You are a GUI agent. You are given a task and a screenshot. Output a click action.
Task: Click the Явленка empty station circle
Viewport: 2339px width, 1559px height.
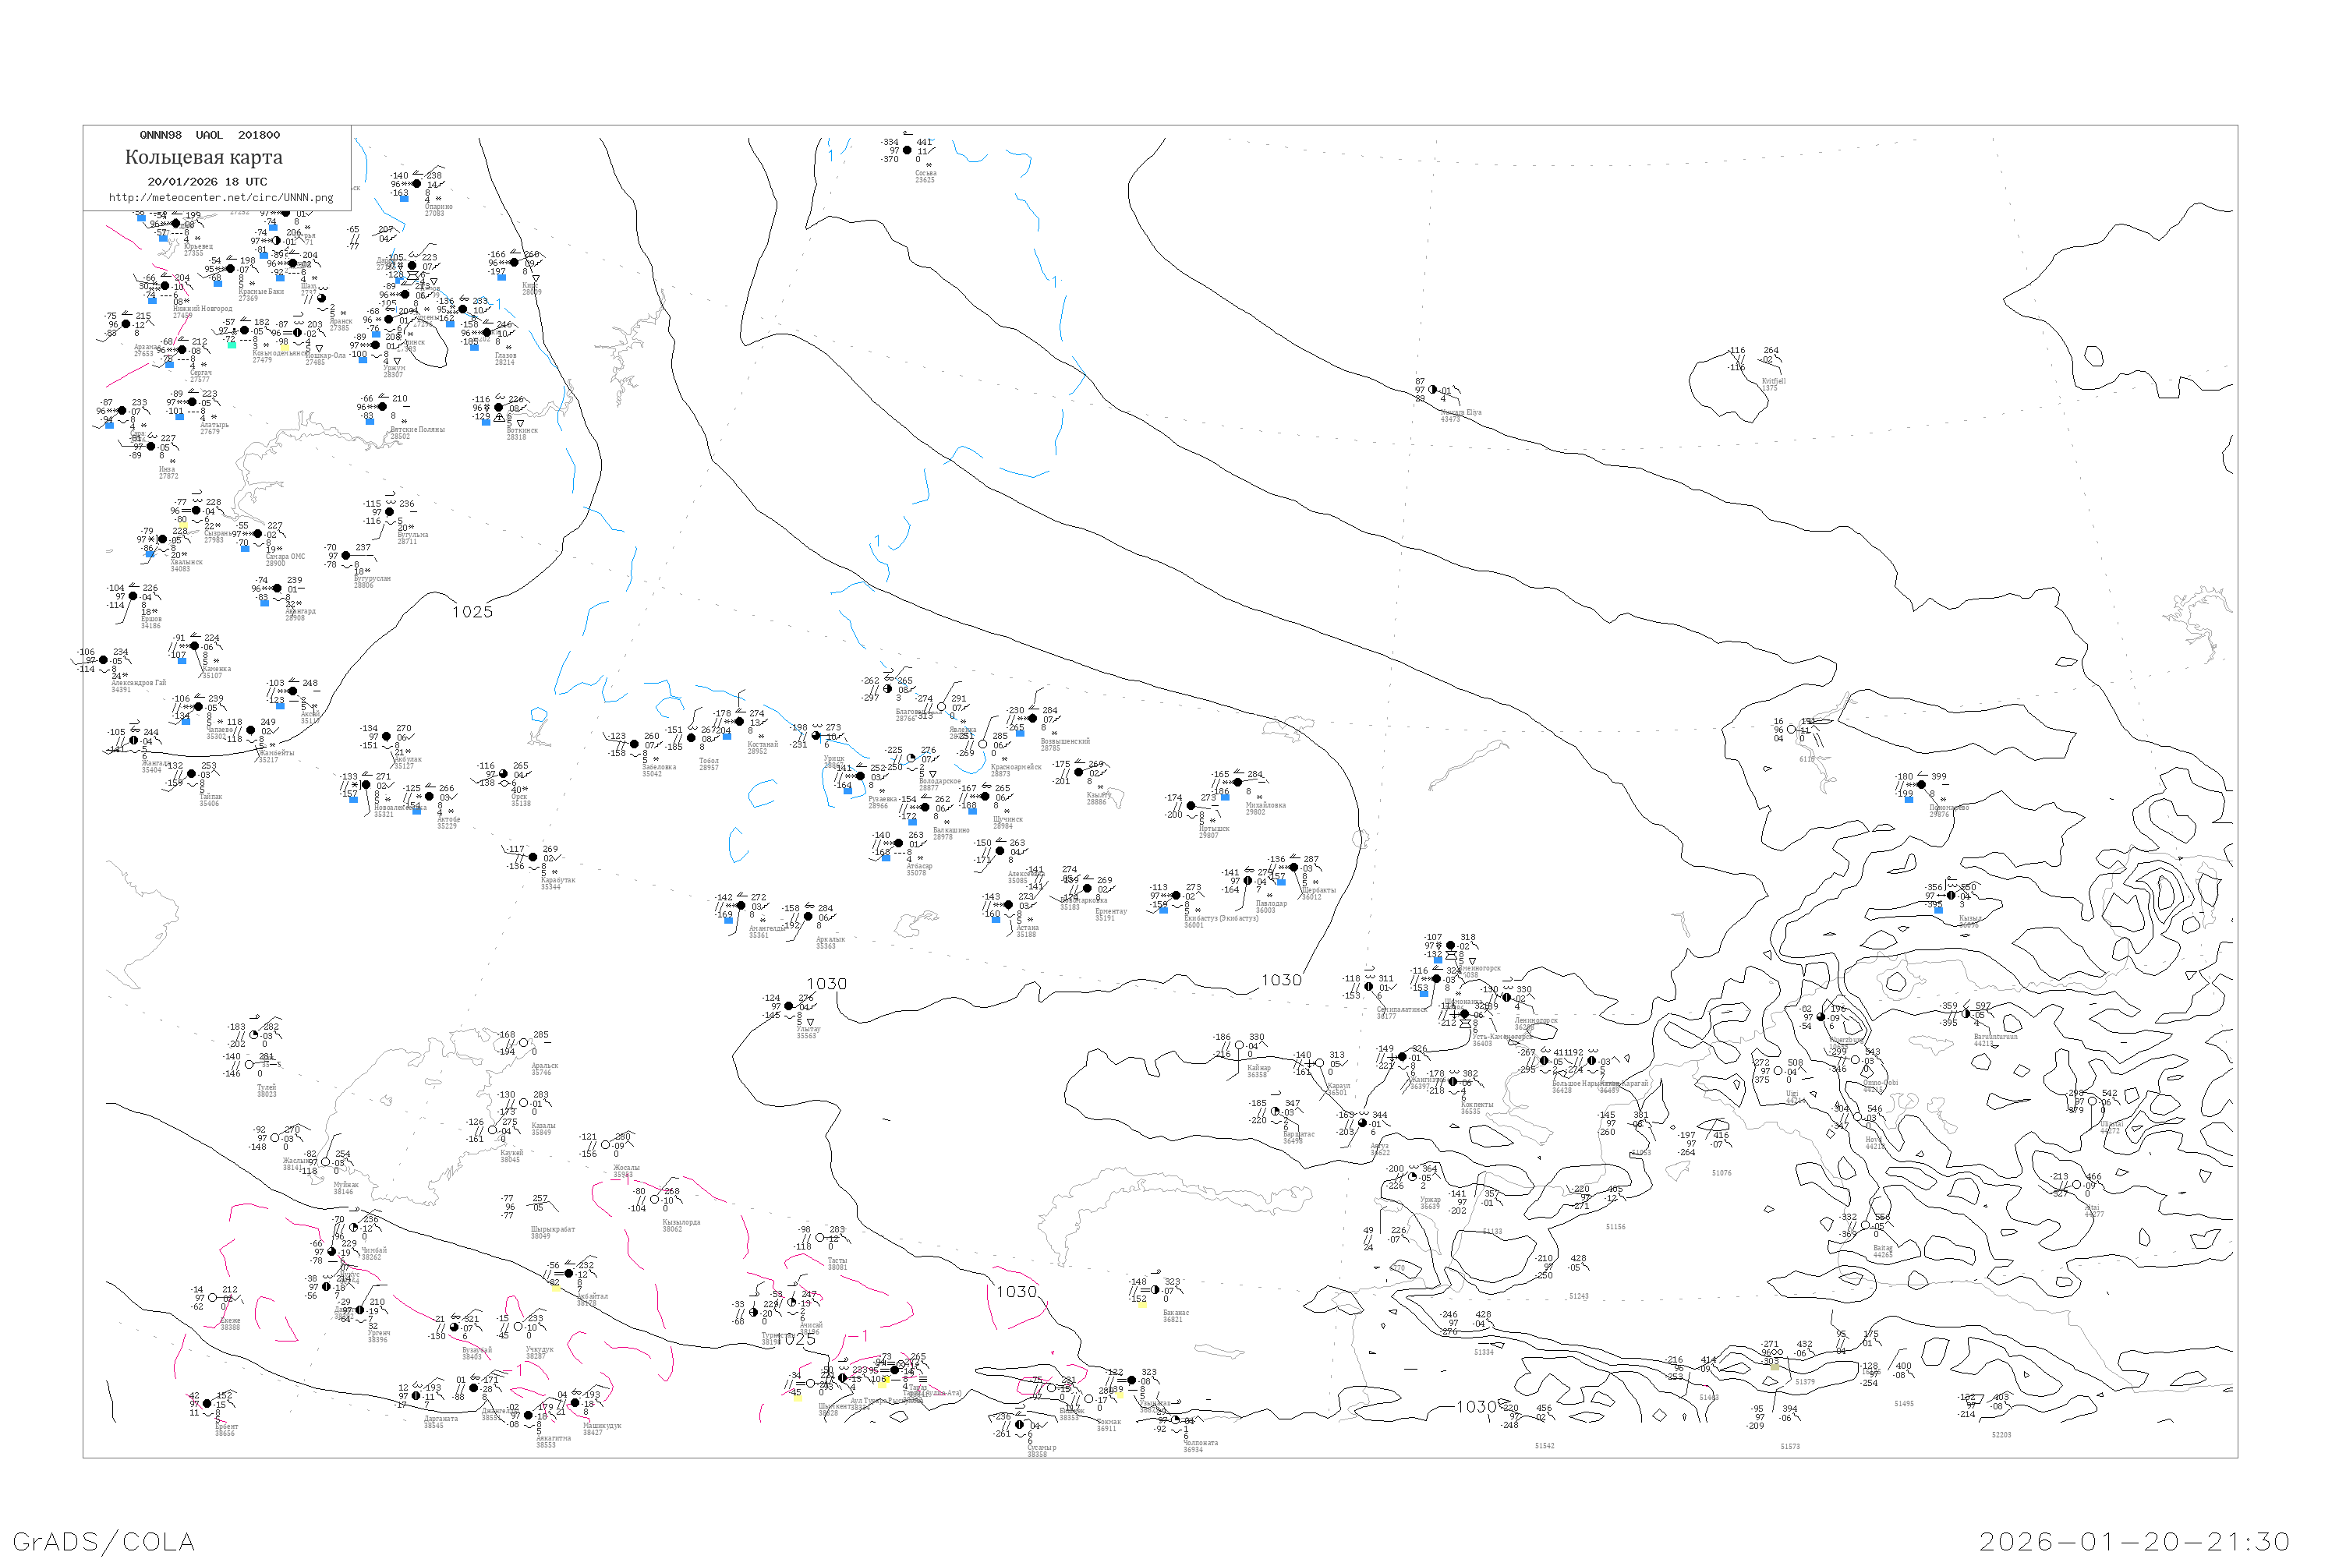tap(942, 707)
